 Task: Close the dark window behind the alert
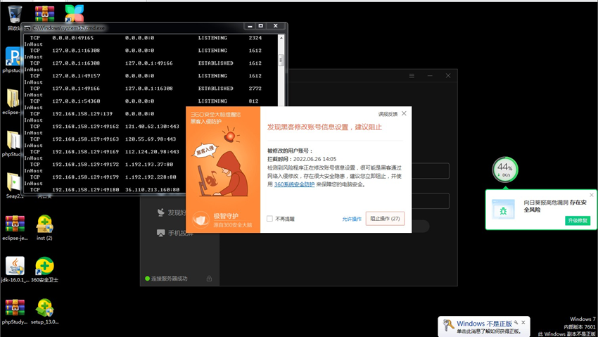(448, 76)
